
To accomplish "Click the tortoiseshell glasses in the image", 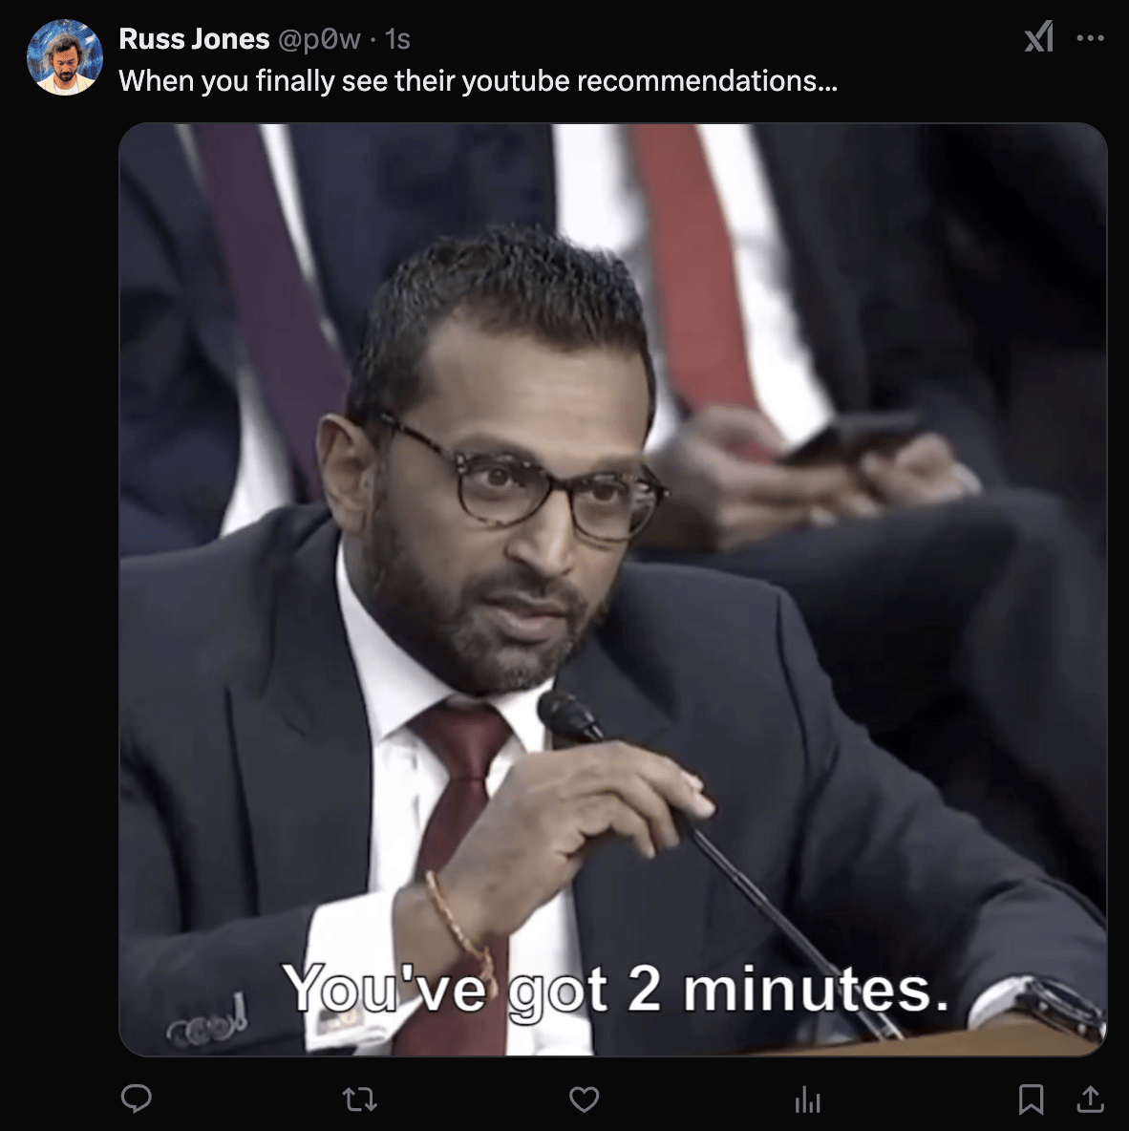I will pyautogui.click(x=525, y=481).
